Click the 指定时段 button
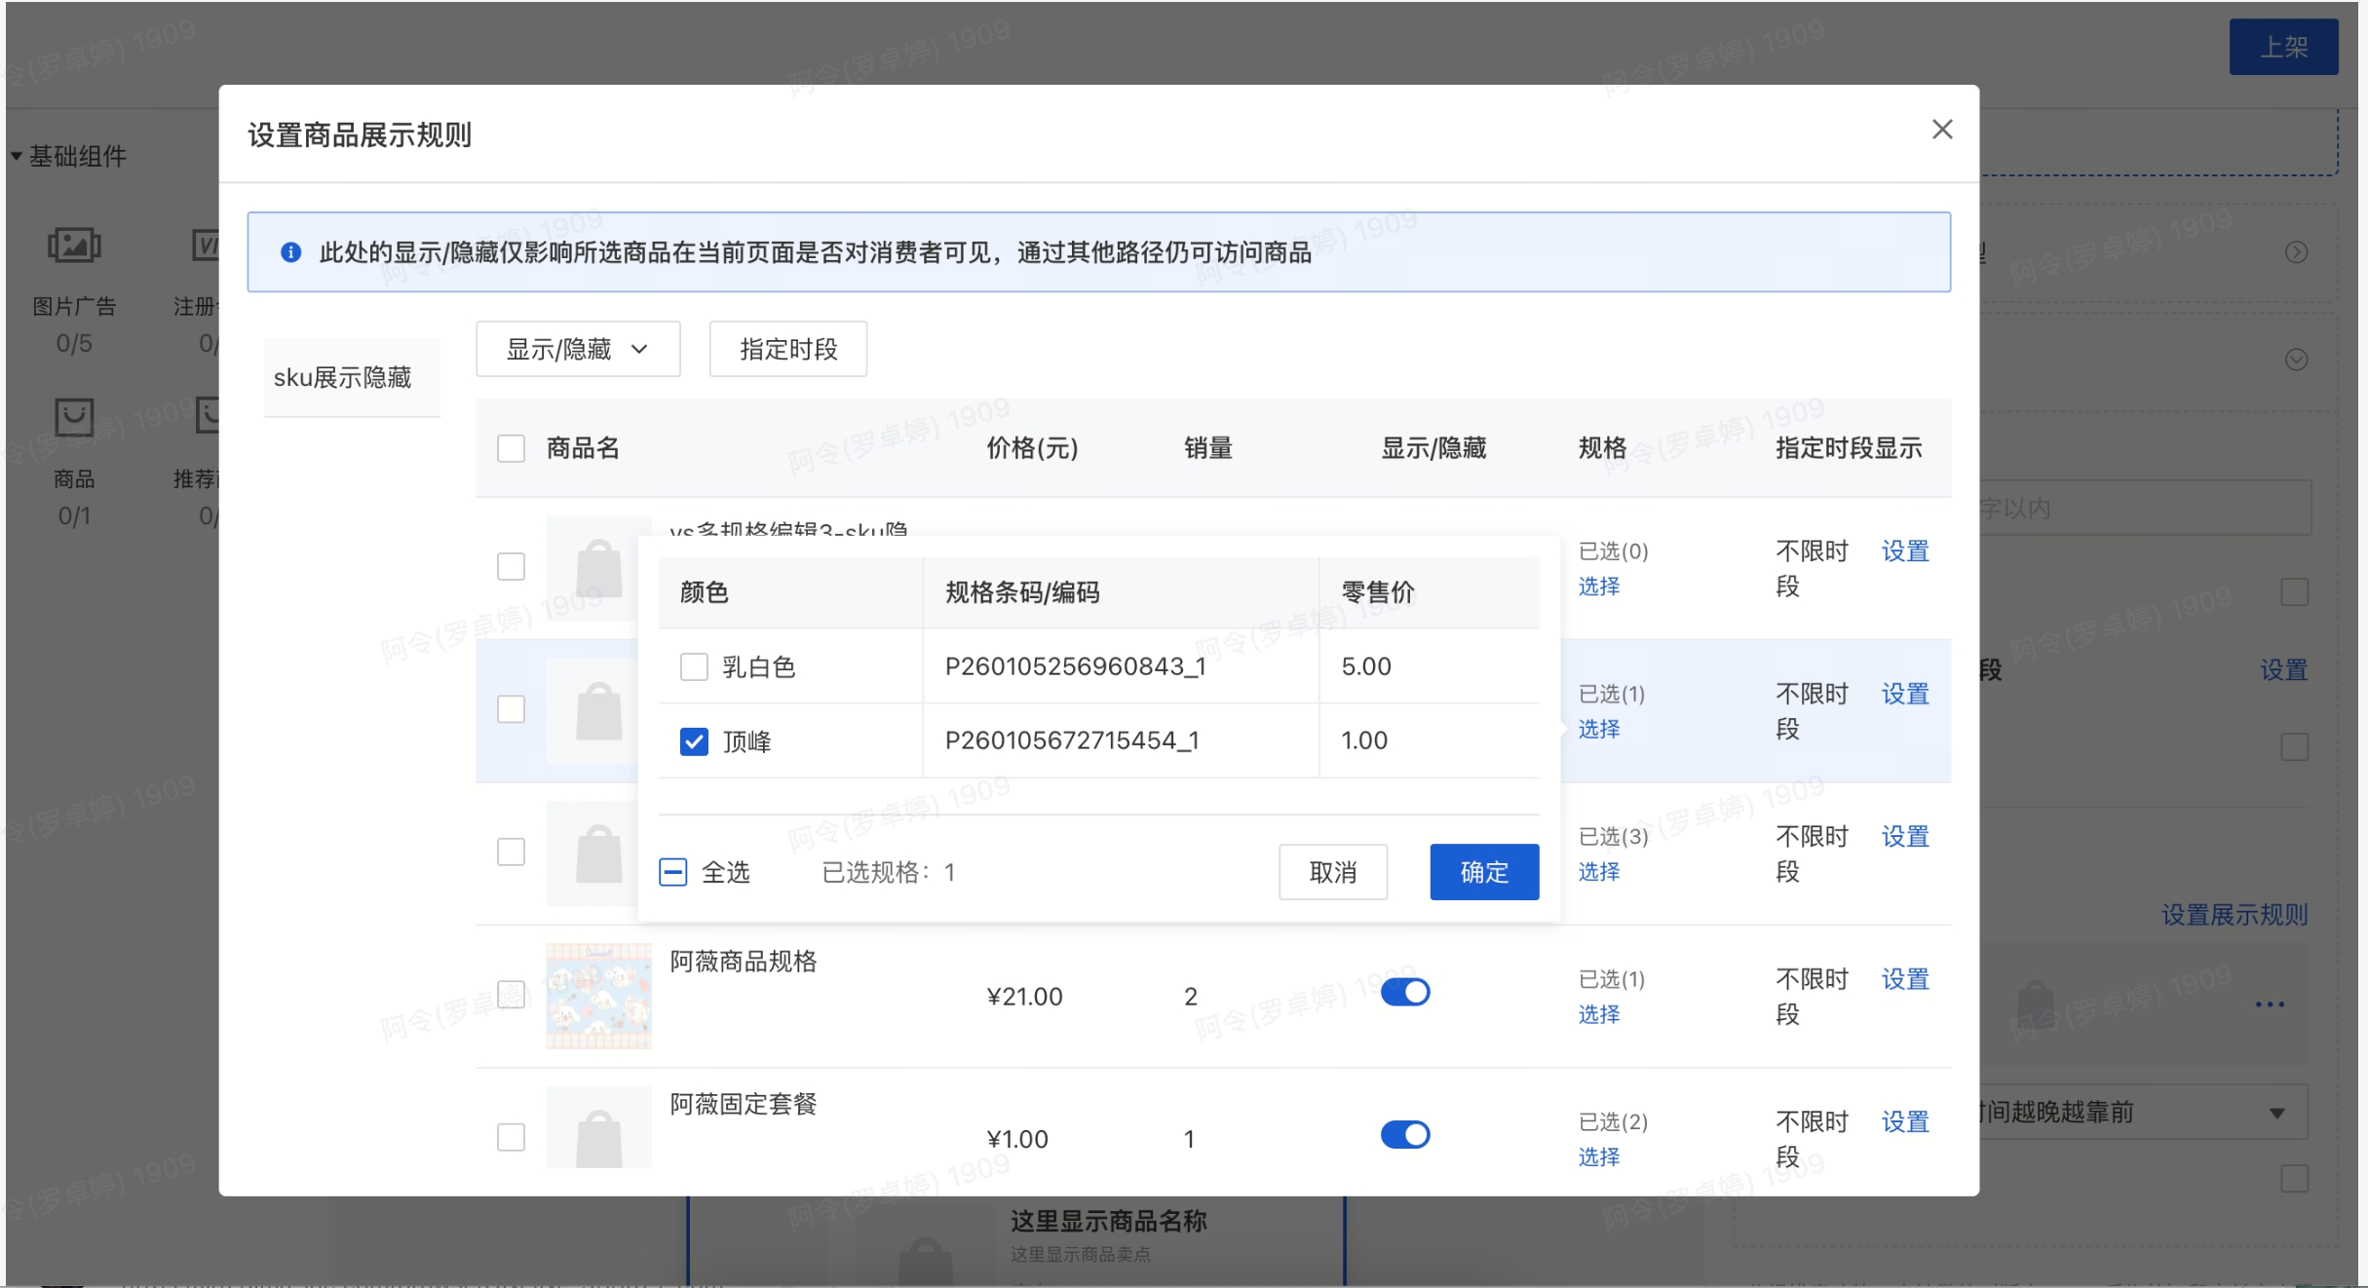 tap(787, 349)
